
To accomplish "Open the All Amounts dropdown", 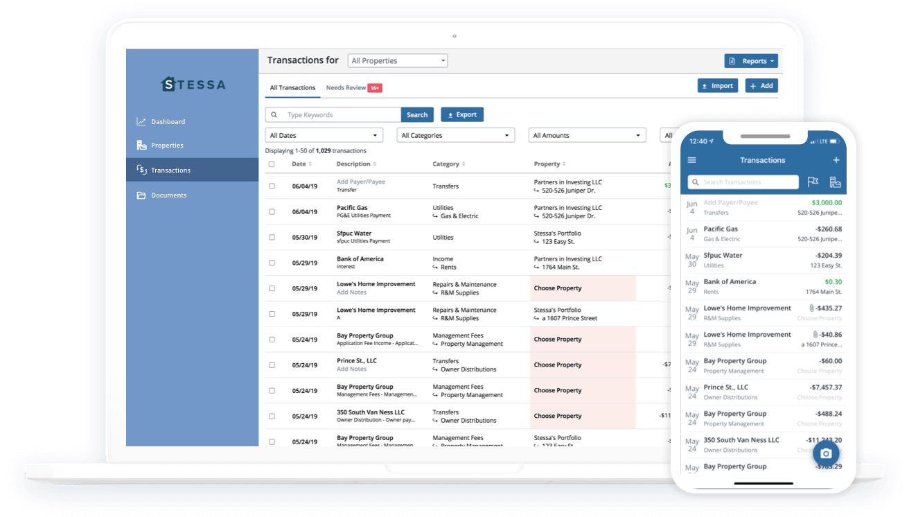I will tap(587, 134).
